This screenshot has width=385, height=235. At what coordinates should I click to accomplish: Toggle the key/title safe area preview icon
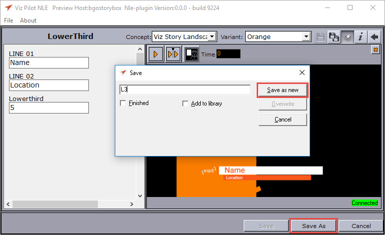click(191, 54)
